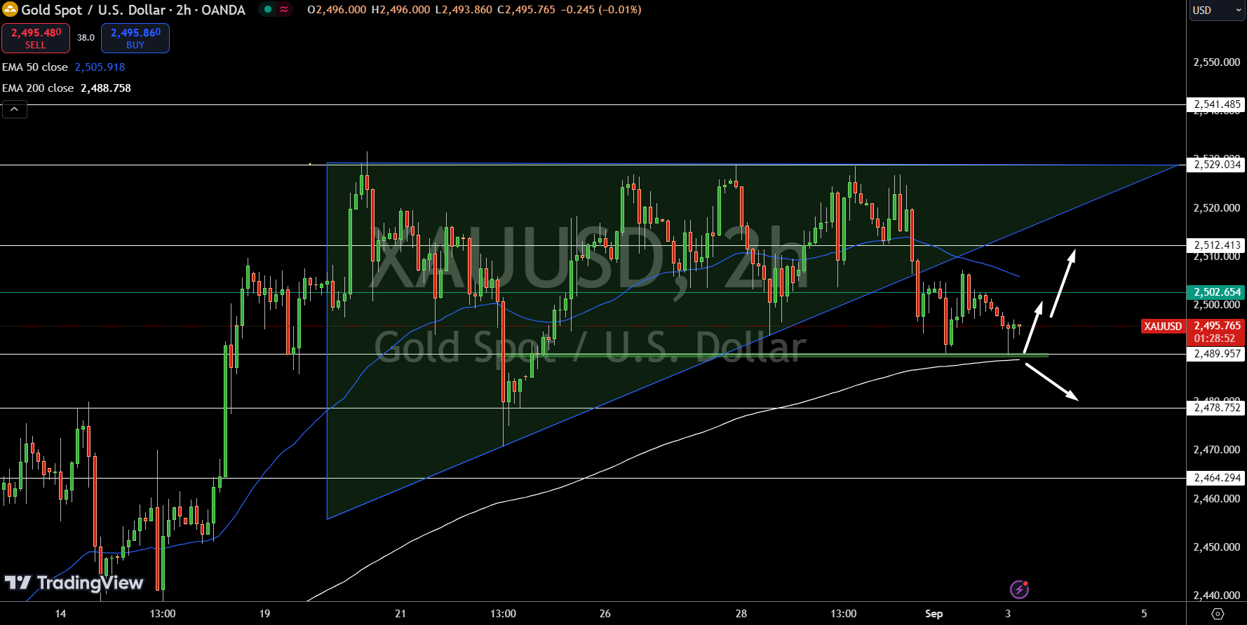Click the 2,478.752 price level label
1247x625 pixels.
[x=1217, y=408]
